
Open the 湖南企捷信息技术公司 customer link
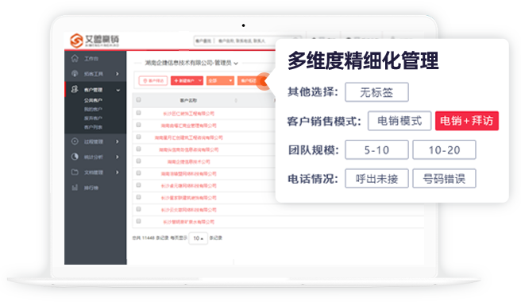tap(188, 161)
